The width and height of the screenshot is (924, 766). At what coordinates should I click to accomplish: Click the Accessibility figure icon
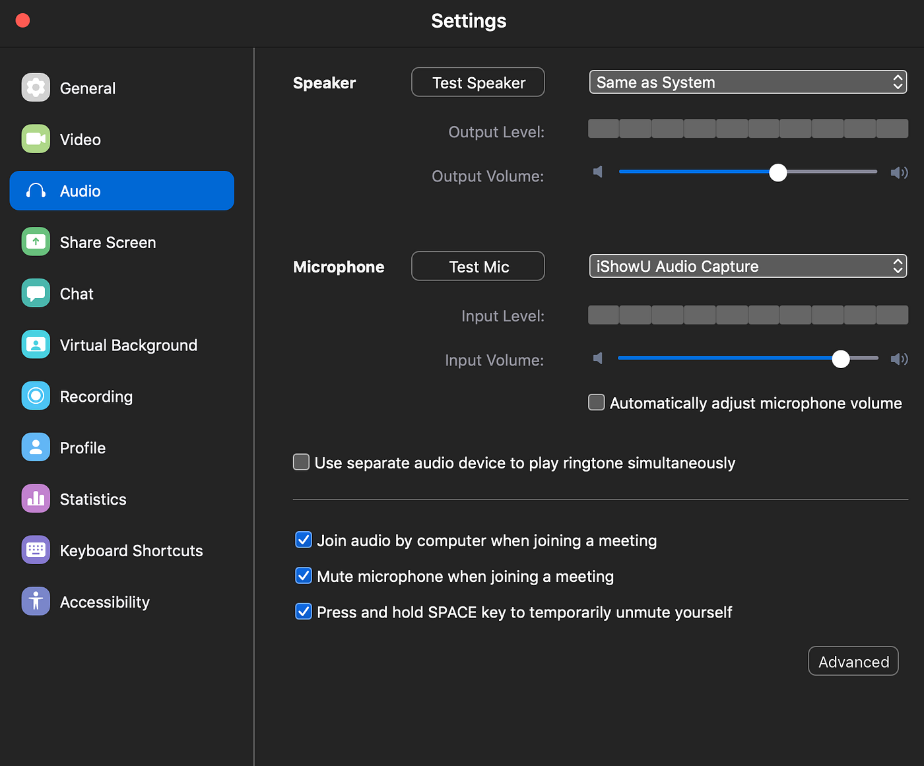(36, 602)
